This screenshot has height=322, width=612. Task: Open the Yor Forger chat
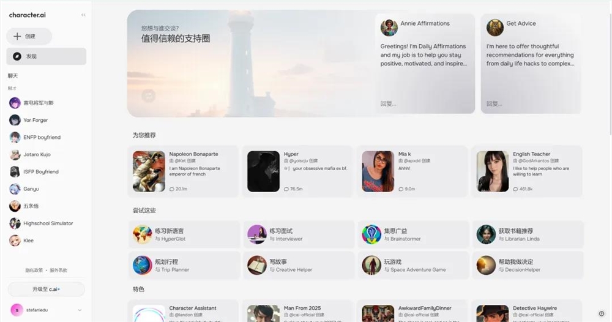tap(46, 120)
